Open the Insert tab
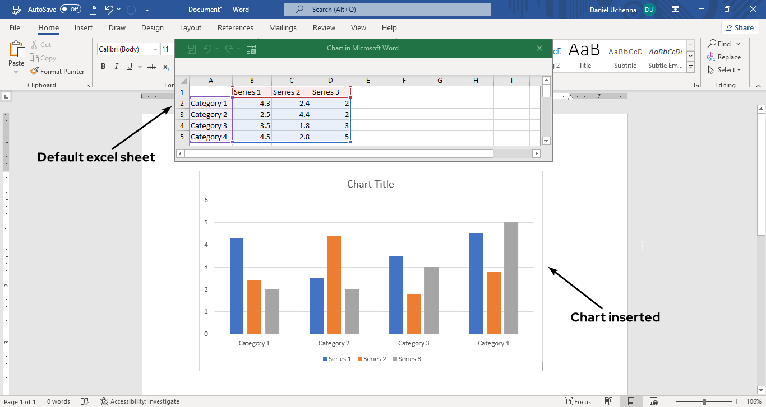 (84, 28)
